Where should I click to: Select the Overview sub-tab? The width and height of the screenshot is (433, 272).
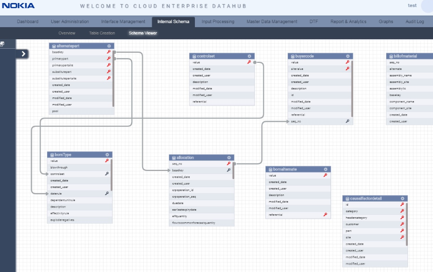67,33
